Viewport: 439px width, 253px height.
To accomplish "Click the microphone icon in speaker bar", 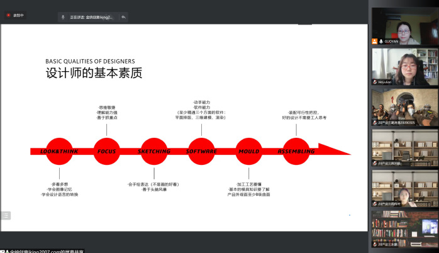I will pos(64,17).
